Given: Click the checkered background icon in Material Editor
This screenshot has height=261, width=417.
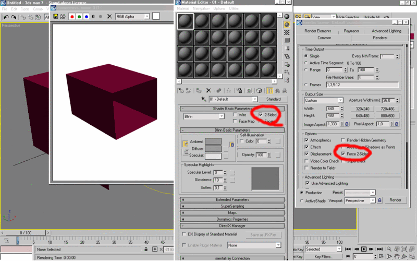Looking at the screenshot, I should pos(287,32).
